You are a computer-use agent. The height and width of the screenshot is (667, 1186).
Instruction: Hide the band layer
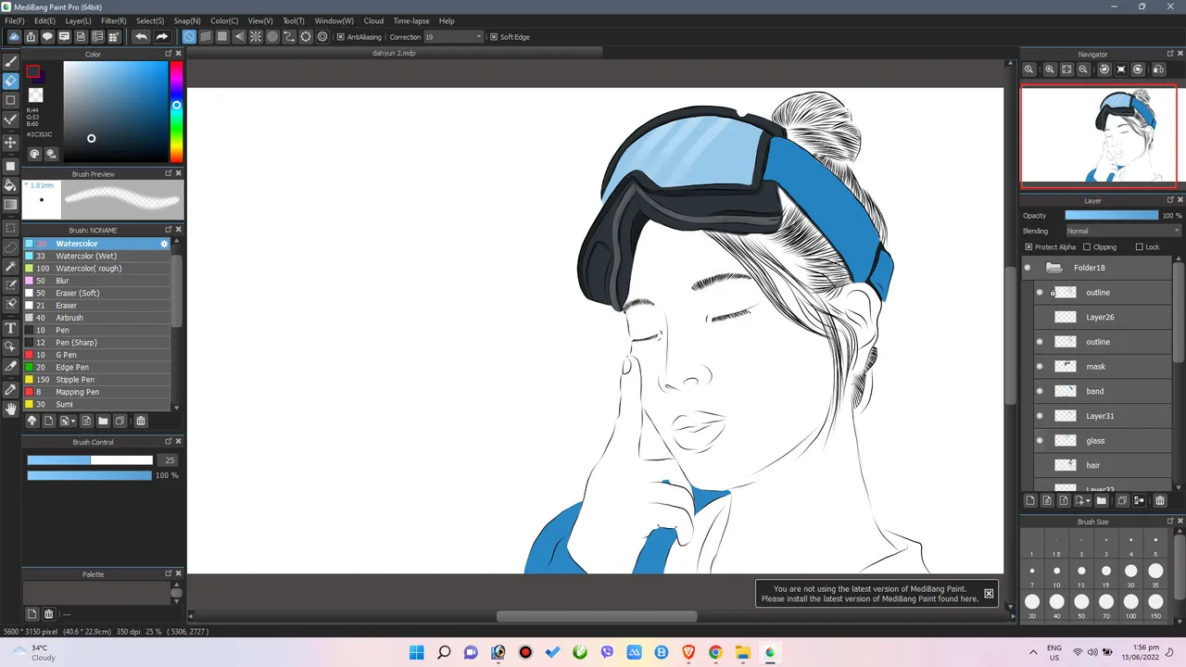click(x=1040, y=391)
